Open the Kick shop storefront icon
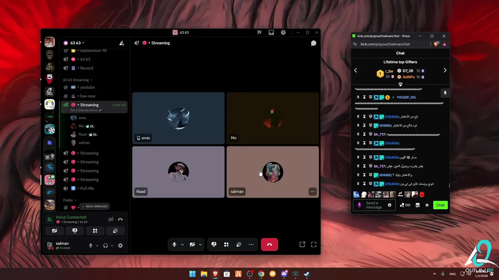Image resolution: width=499 pixels, height=280 pixels. click(418, 205)
